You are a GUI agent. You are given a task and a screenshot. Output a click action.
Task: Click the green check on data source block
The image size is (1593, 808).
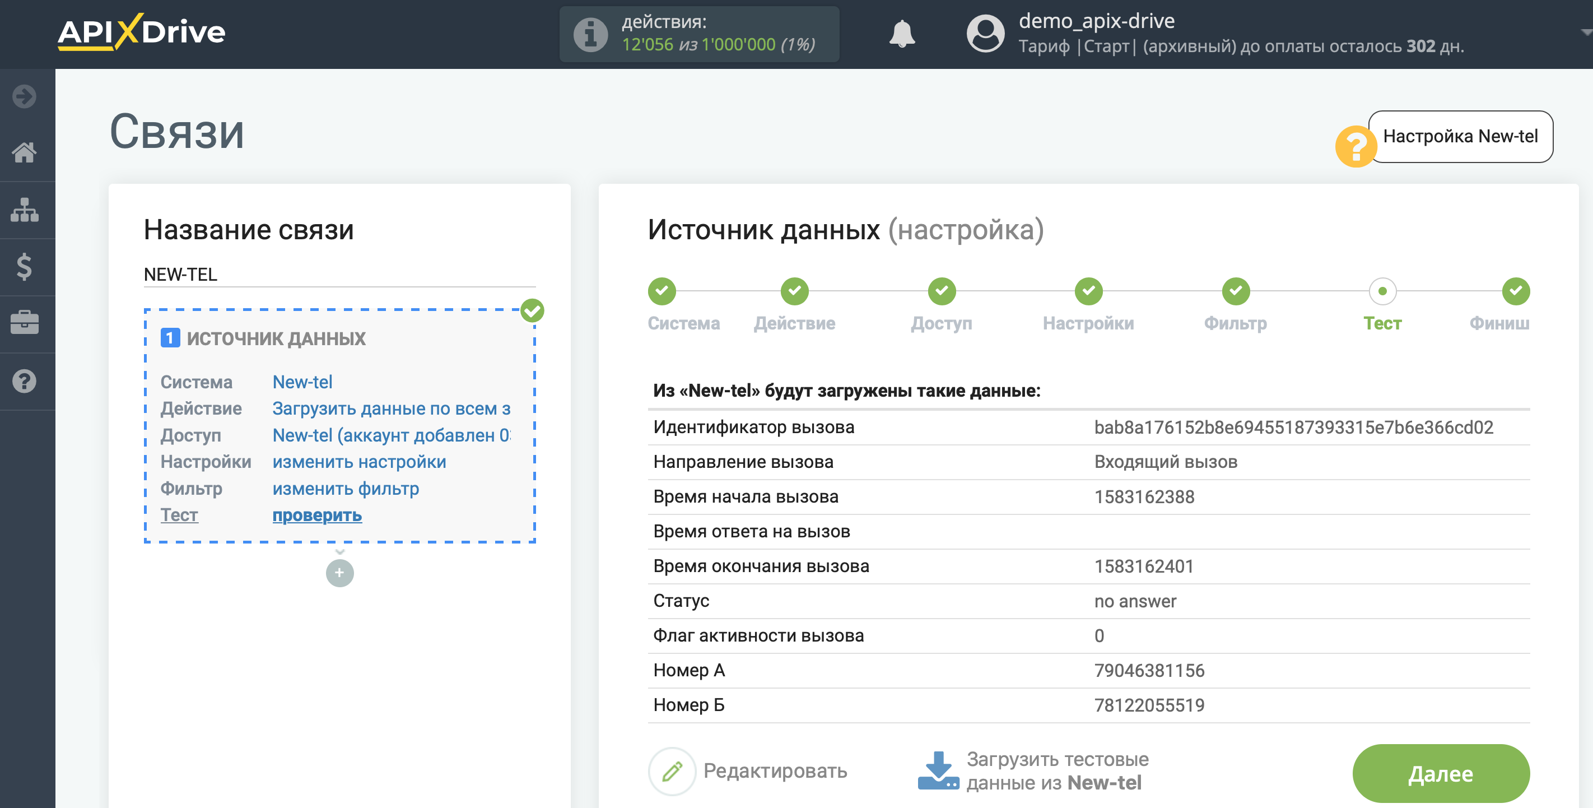[532, 310]
